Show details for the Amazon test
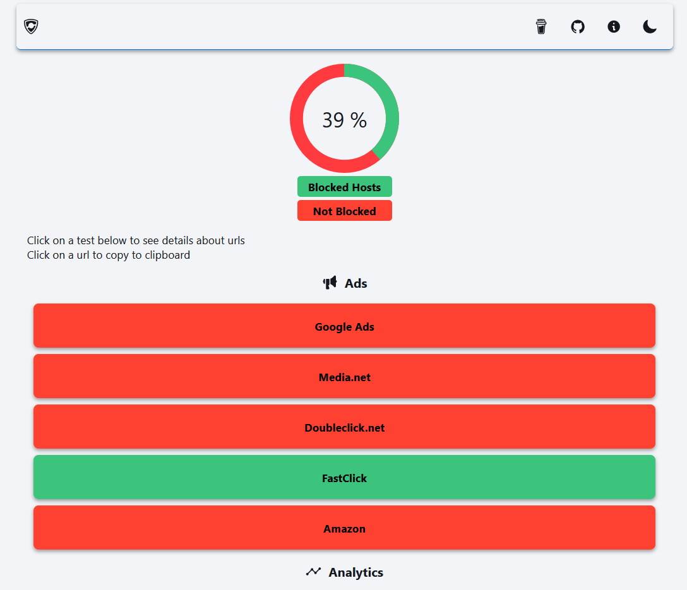This screenshot has height=590, width=687. (x=344, y=528)
